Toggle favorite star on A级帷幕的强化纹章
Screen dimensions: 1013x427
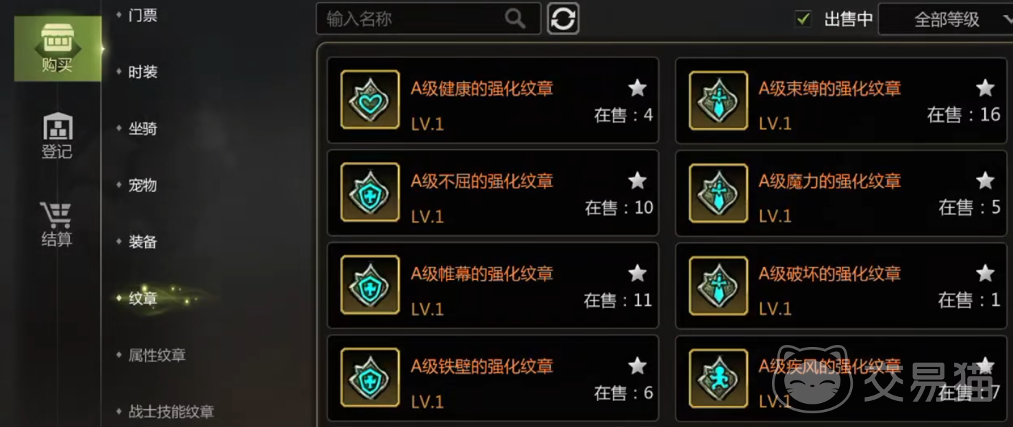638,274
